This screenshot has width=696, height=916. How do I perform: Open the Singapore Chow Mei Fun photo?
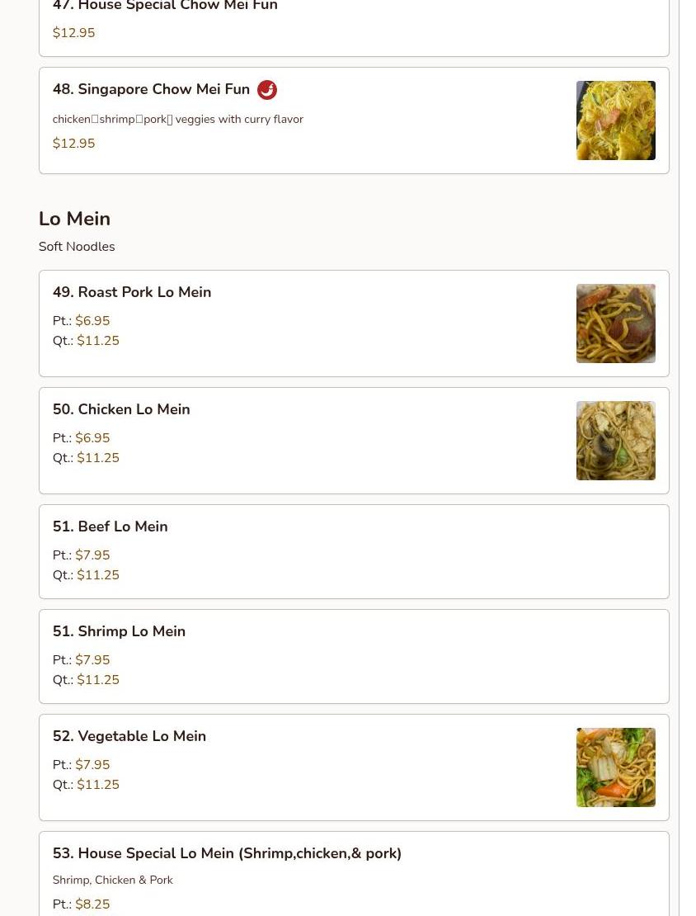pyautogui.click(x=615, y=120)
